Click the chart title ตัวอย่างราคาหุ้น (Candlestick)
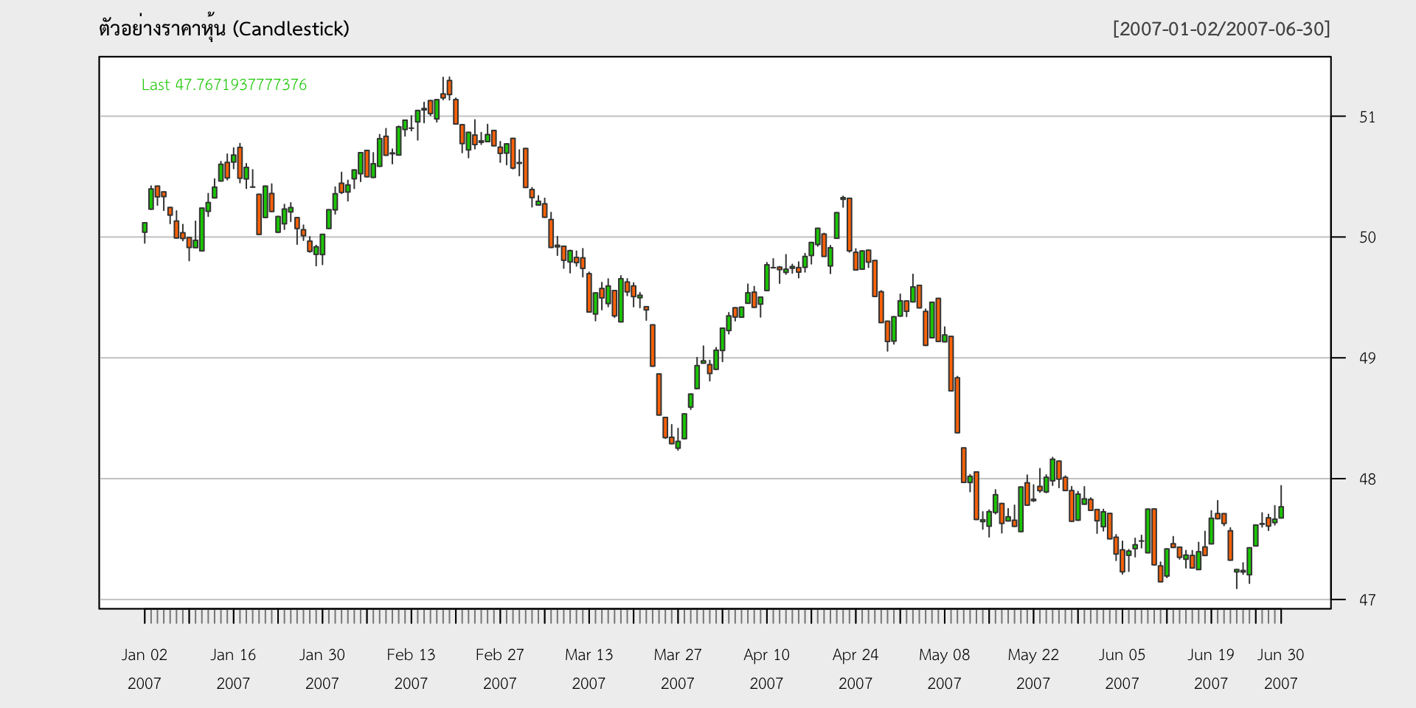This screenshot has width=1416, height=708. [x=224, y=29]
